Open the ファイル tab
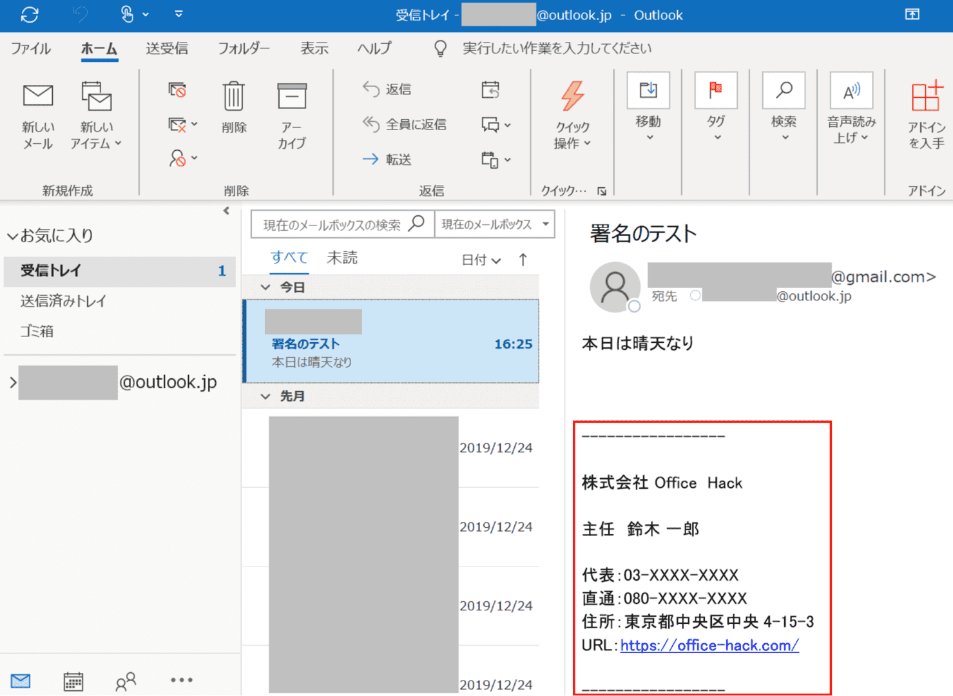The width and height of the screenshot is (953, 696). (x=31, y=48)
